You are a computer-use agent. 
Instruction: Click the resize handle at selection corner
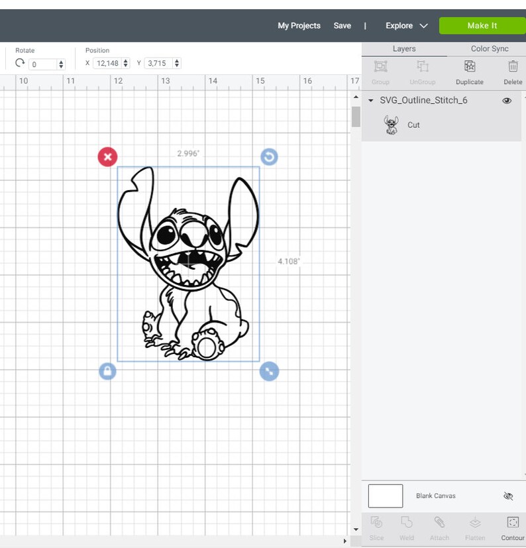click(269, 371)
